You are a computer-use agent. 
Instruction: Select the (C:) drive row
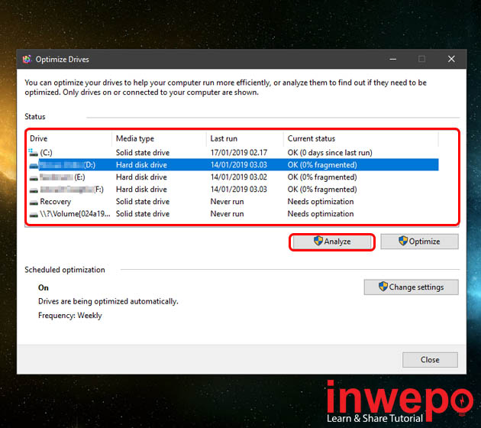point(233,153)
